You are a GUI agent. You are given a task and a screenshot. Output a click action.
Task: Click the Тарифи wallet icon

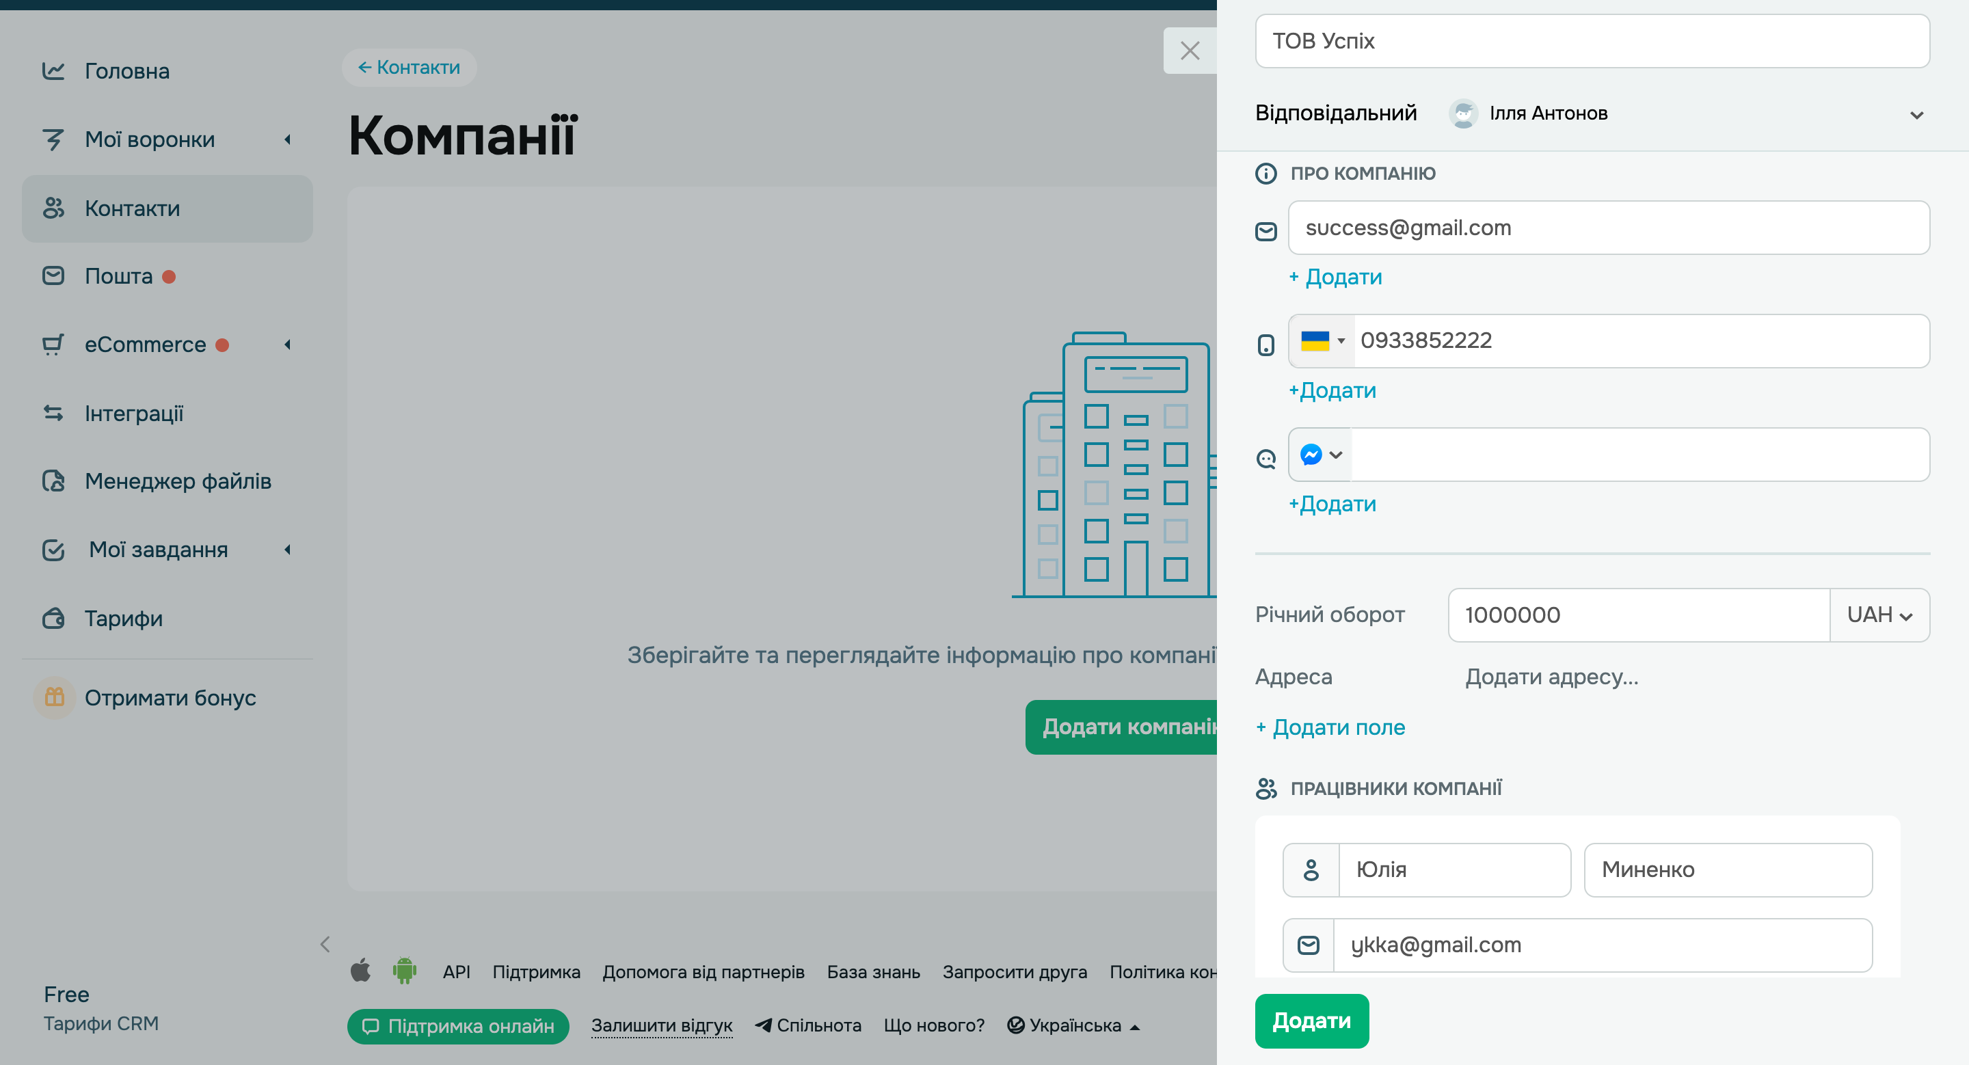pos(53,617)
